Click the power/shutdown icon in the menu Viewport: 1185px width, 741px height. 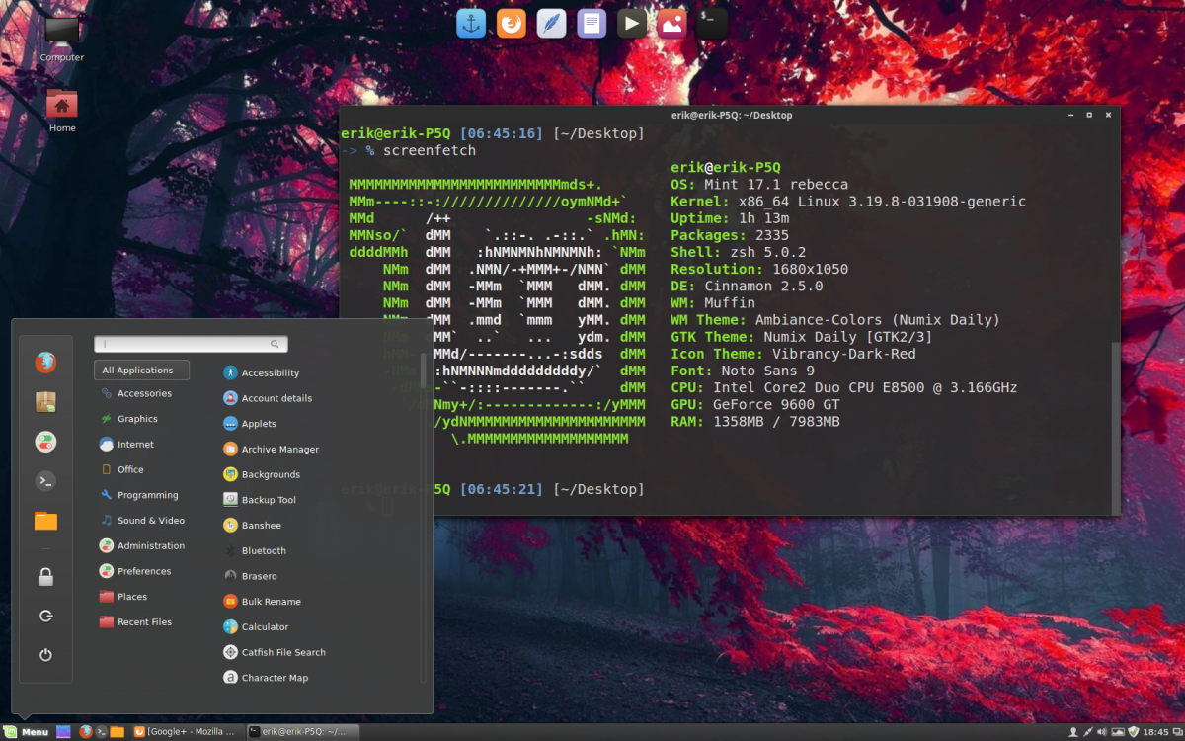click(x=45, y=655)
